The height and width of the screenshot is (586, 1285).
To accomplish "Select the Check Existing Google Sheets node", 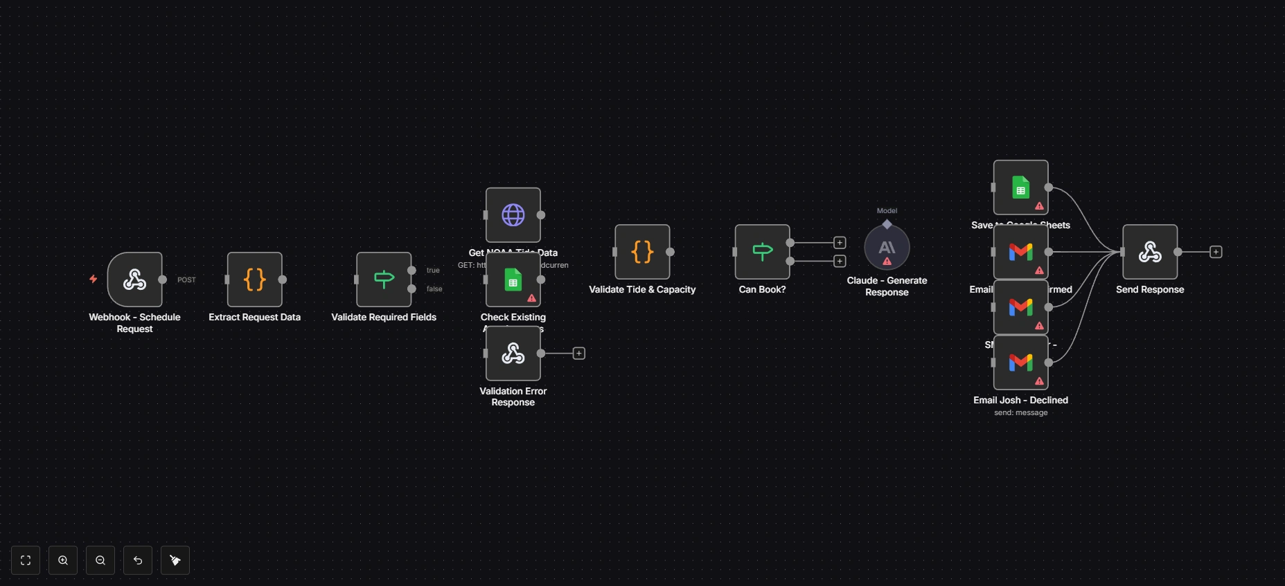I will coord(513,280).
